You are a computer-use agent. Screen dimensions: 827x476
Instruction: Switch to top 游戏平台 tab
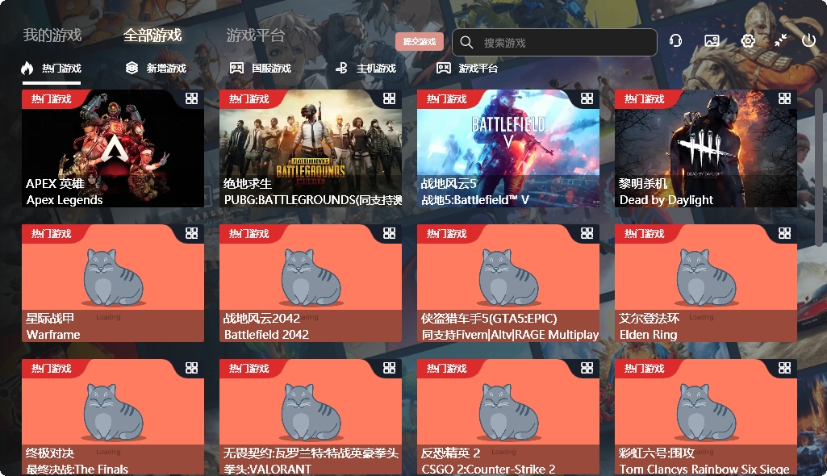tap(256, 35)
